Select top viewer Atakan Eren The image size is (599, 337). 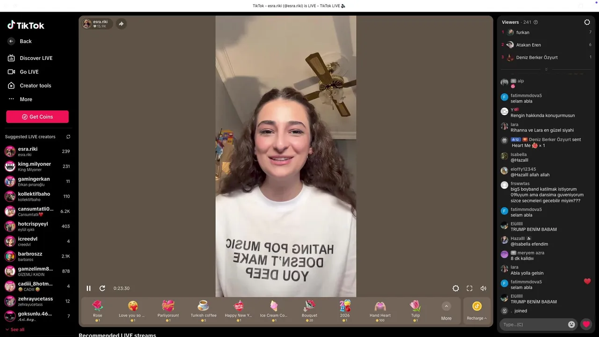[x=547, y=45]
